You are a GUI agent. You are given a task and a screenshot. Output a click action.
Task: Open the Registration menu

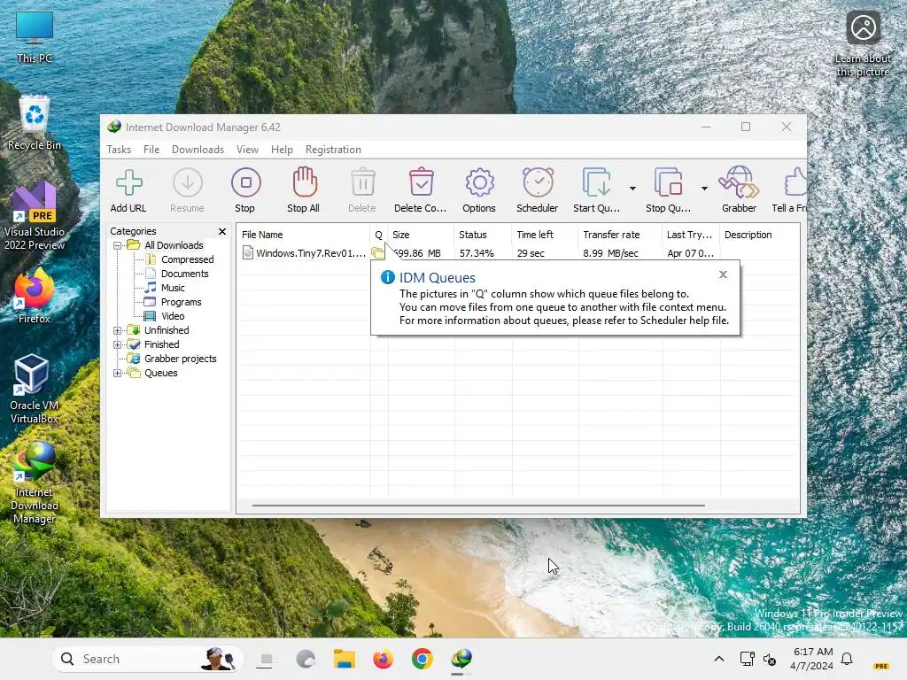(x=333, y=149)
